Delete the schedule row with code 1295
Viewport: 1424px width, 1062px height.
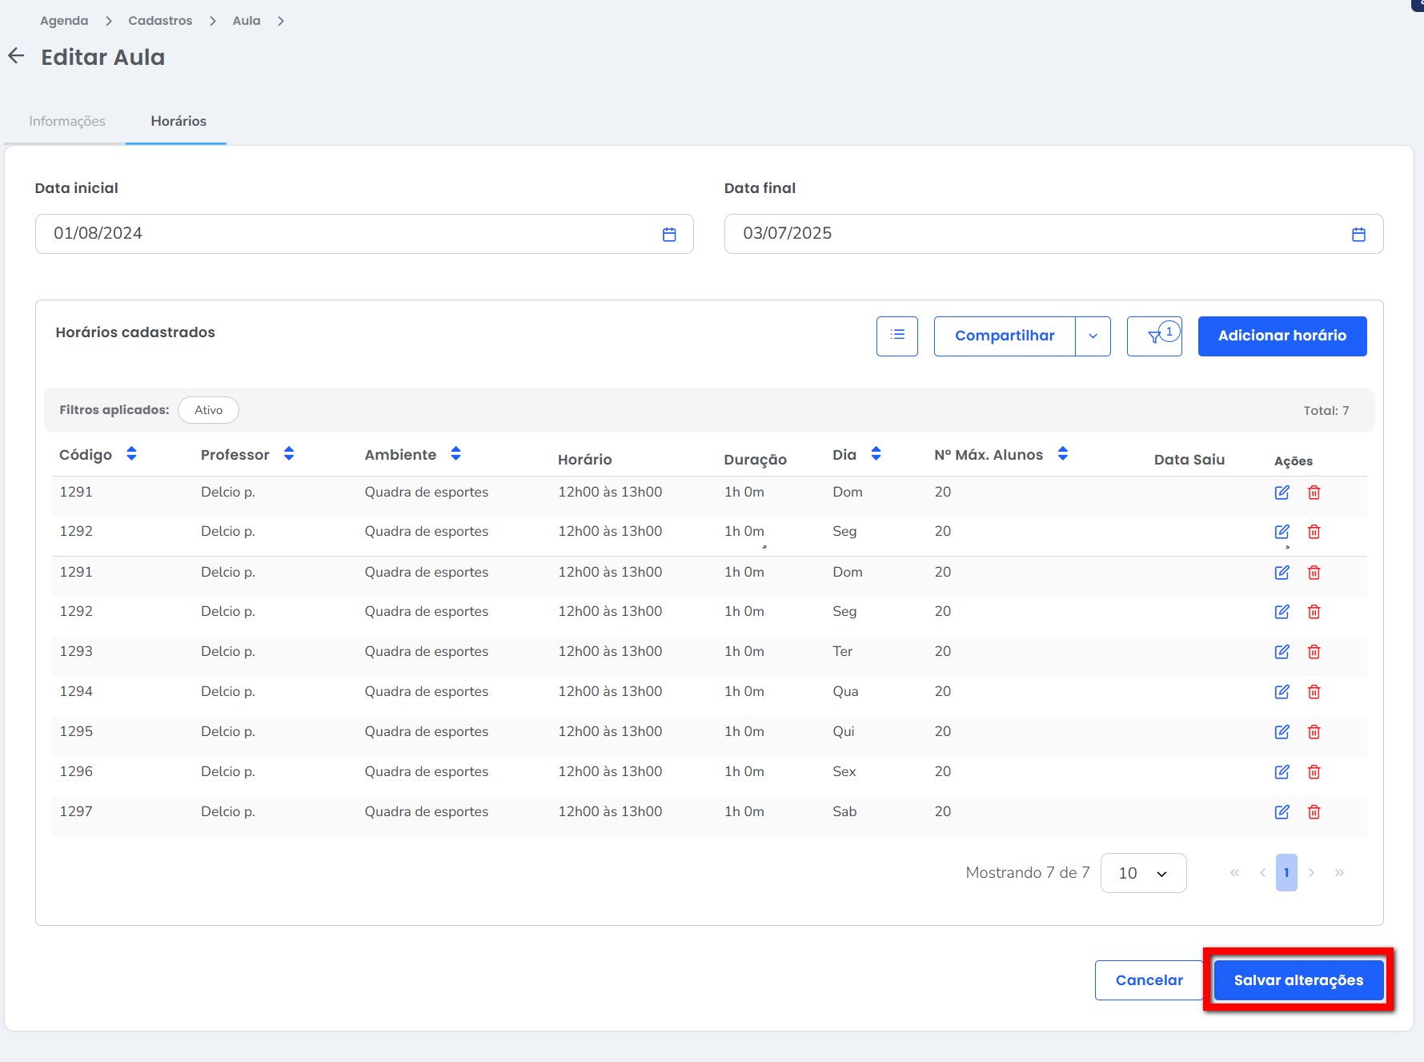click(x=1314, y=732)
